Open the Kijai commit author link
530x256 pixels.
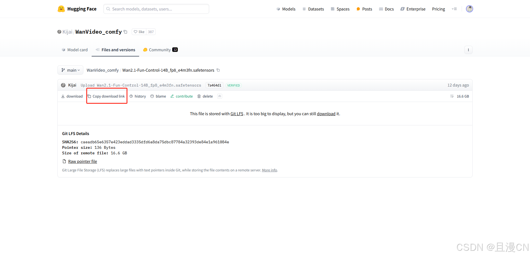[x=72, y=85]
